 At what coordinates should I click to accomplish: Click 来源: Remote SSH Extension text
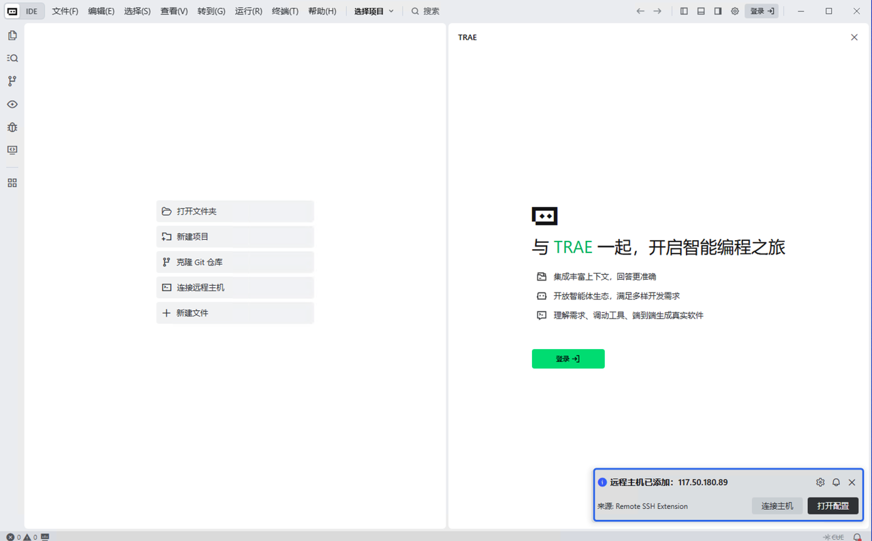coord(642,506)
